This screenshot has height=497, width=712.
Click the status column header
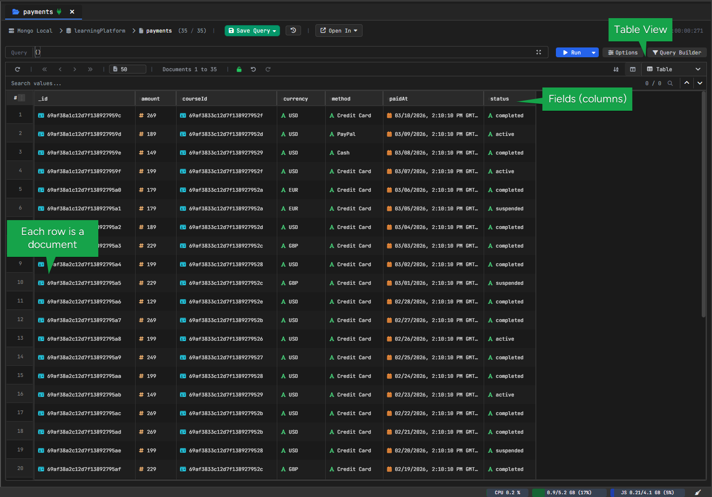(x=510, y=99)
